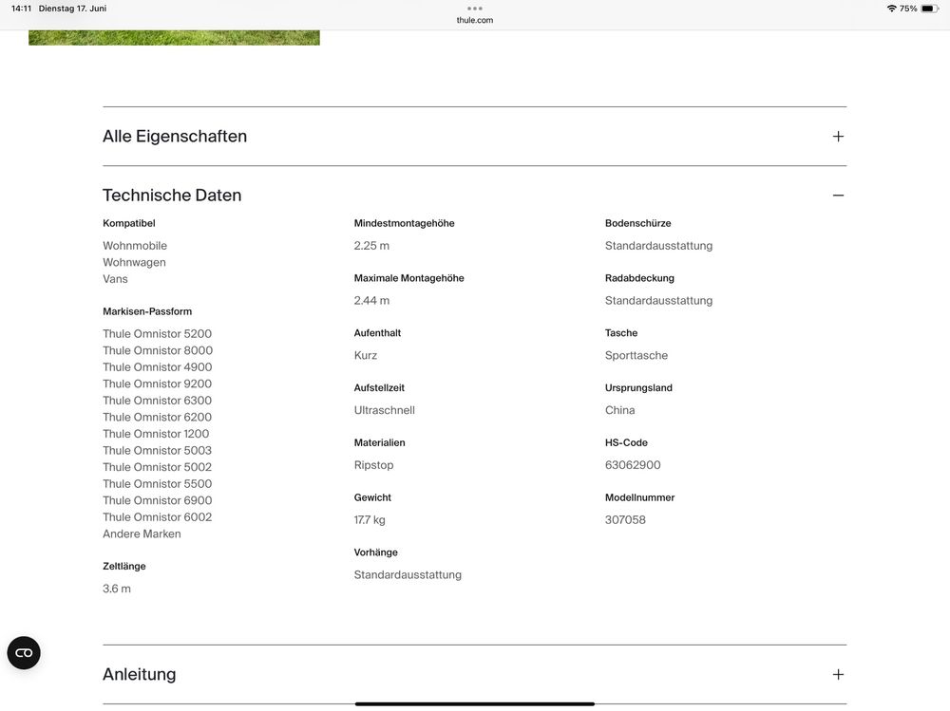Select the text Thule Omnistor 8000
This screenshot has height=711, width=950.
pos(158,350)
